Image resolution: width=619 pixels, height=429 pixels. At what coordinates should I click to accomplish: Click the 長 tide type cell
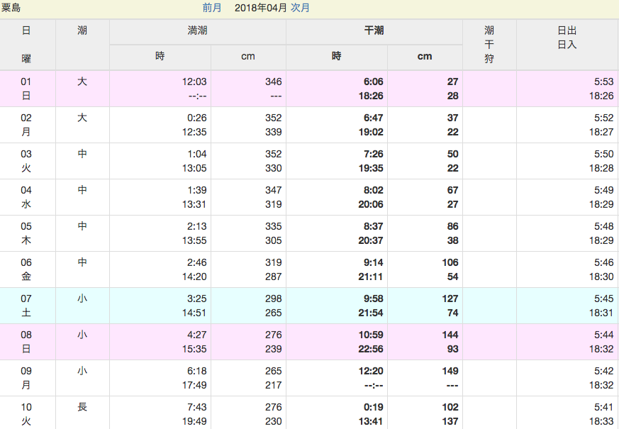(82, 407)
